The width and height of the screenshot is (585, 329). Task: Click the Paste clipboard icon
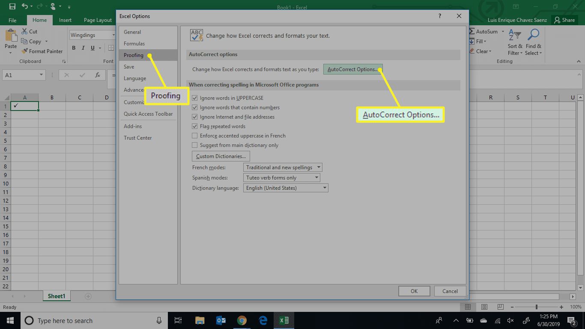coord(11,36)
